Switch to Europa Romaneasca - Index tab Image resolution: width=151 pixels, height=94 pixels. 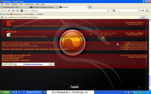click(15, 7)
